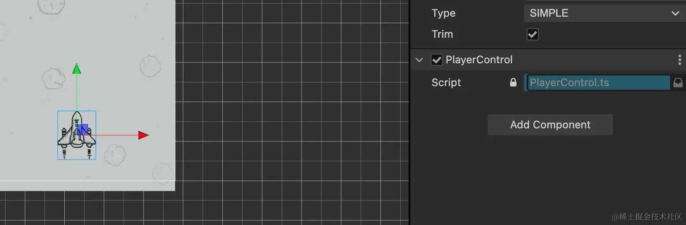Toggle the Trim checkbox
This screenshot has height=225, width=686.
tap(533, 34)
